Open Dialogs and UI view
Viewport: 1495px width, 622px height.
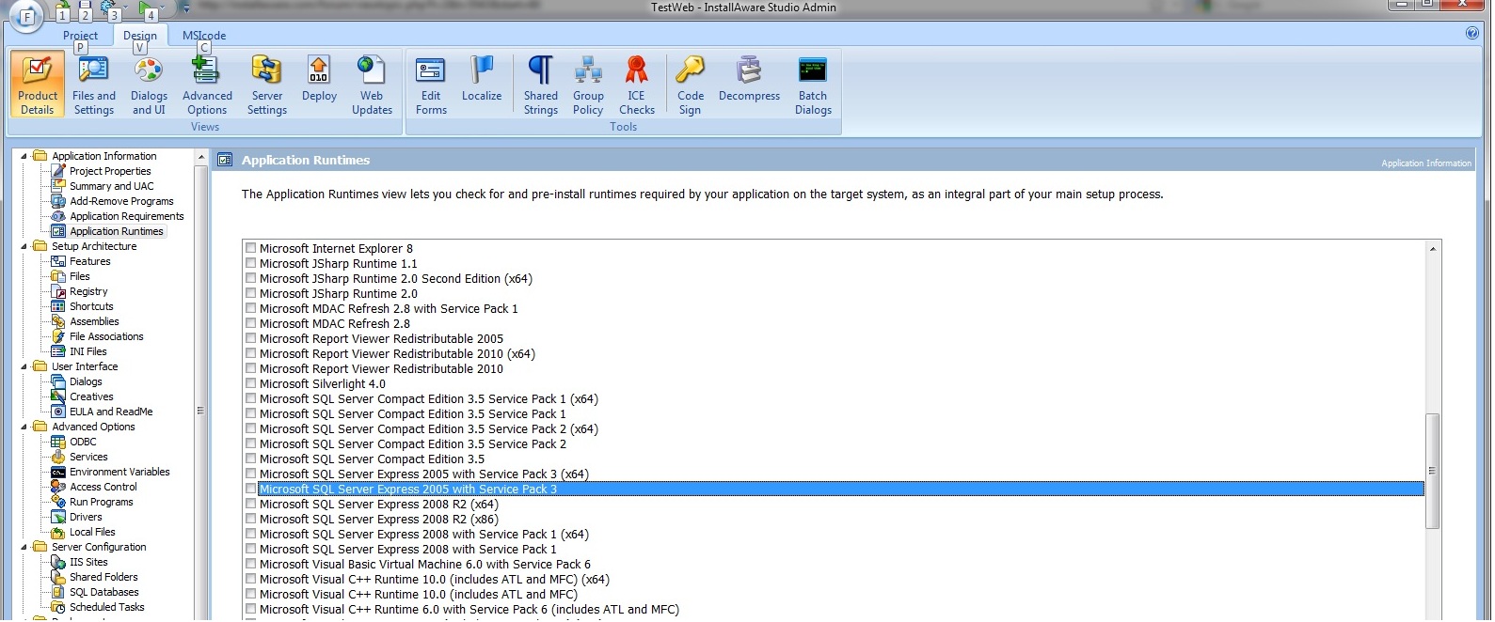tap(149, 85)
